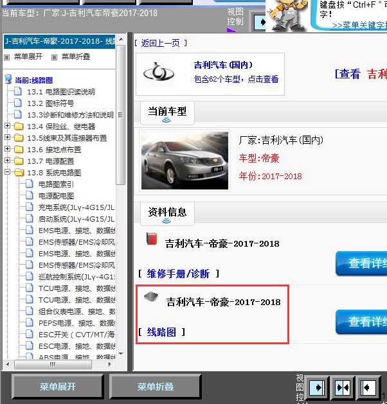The width and height of the screenshot is (387, 404).
Task: Click page icon beside 电路图索引
Action: (x=30, y=184)
